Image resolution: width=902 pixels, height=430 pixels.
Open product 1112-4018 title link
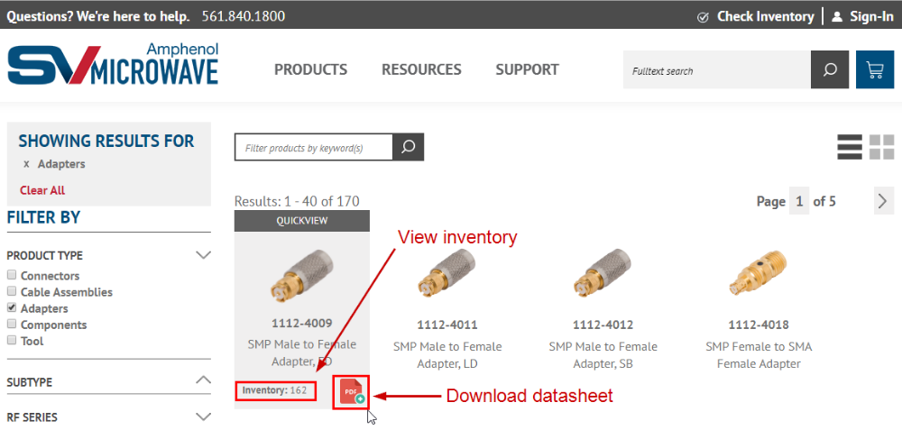(x=759, y=325)
